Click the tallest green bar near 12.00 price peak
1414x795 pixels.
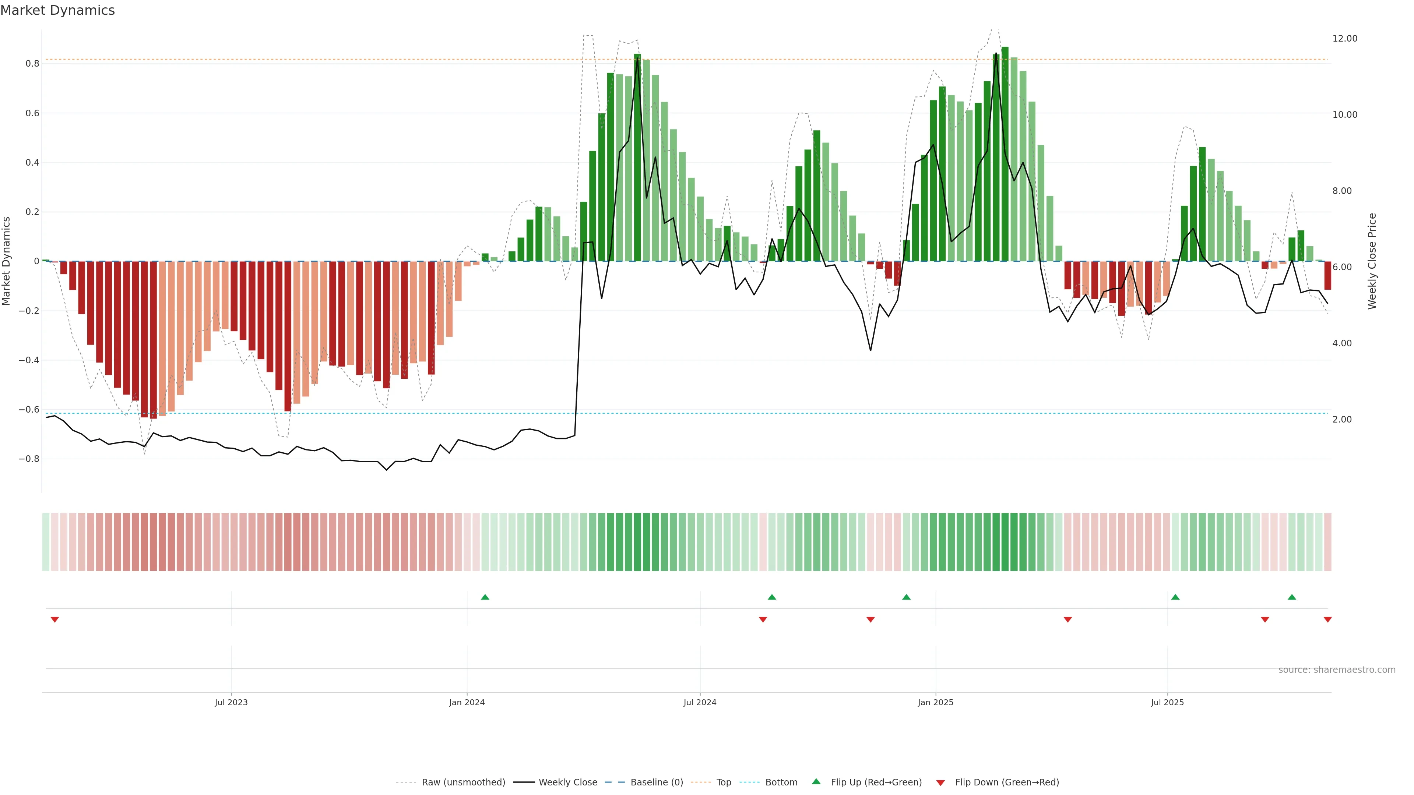pyautogui.click(x=1005, y=153)
